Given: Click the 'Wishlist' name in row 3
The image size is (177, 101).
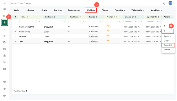Looking at the screenshot, I should click(x=22, y=37).
